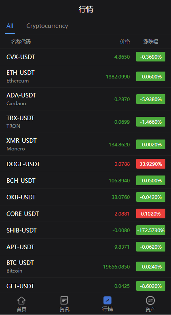Select the market chart icon 行情
This screenshot has width=171, height=315.
[107, 300]
